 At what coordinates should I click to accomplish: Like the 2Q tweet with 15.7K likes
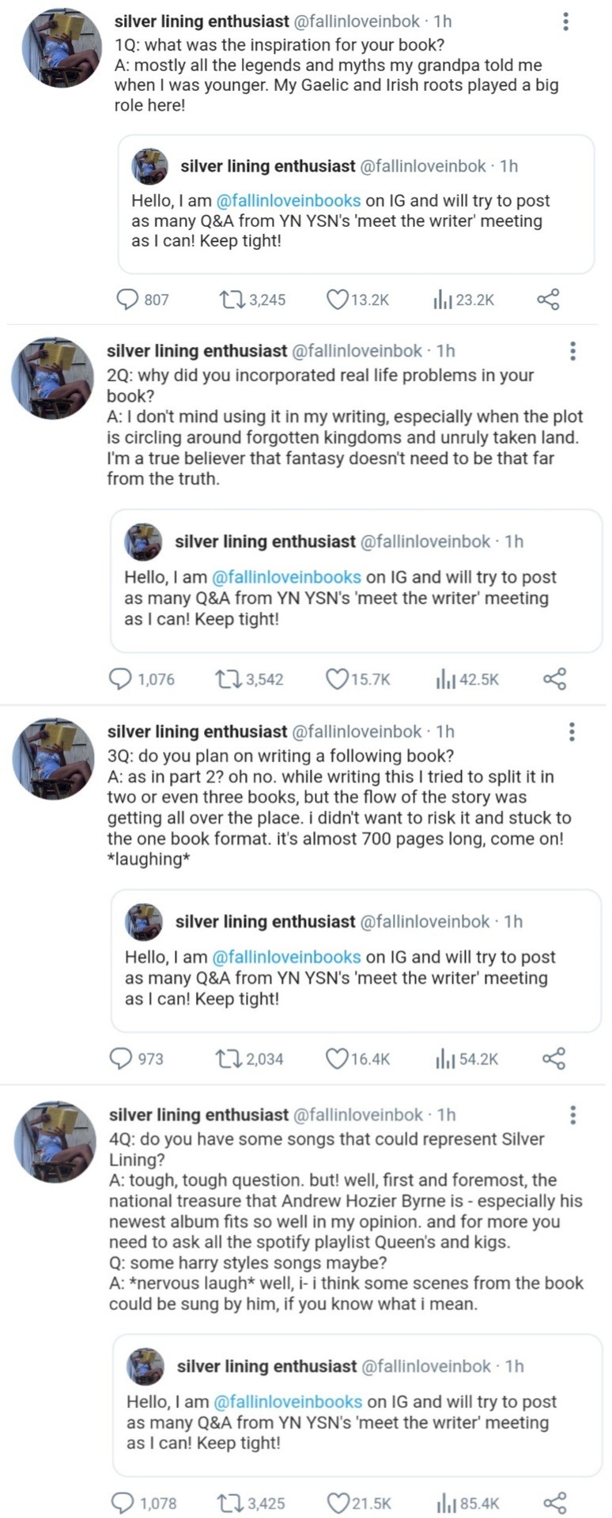point(338,679)
